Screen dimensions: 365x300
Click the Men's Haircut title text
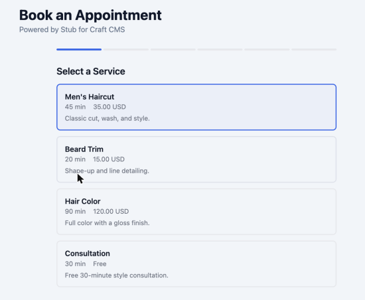click(90, 97)
